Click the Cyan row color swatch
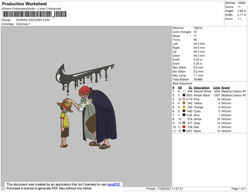 coord(184,111)
